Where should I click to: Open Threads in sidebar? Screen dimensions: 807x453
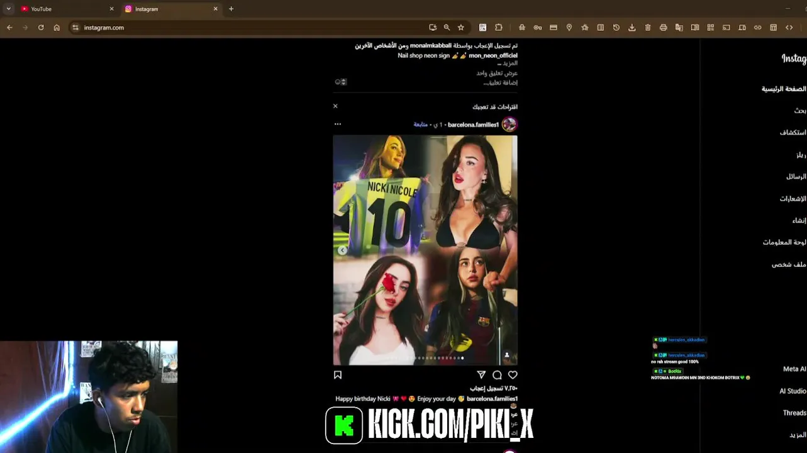pyautogui.click(x=794, y=413)
